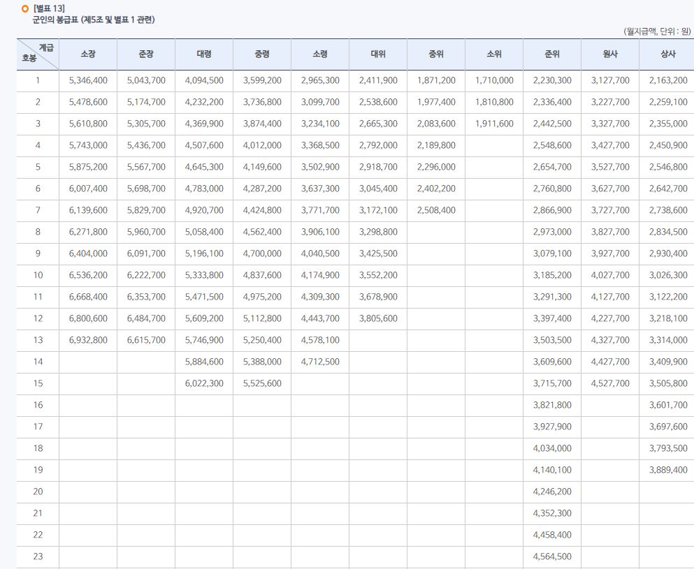
Task: Click the orange bullet icon beside 별표 13
Action: (x=24, y=9)
